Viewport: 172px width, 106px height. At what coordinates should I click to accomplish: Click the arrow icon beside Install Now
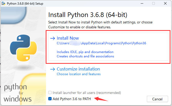pyautogui.click(x=53, y=38)
